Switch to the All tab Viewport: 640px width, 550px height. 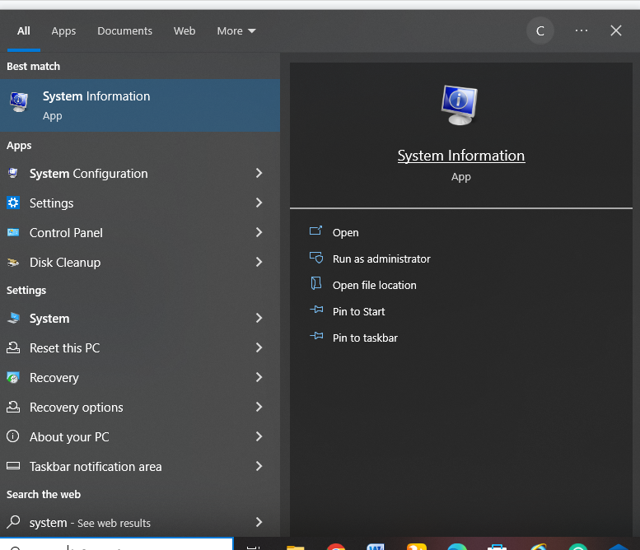24,31
